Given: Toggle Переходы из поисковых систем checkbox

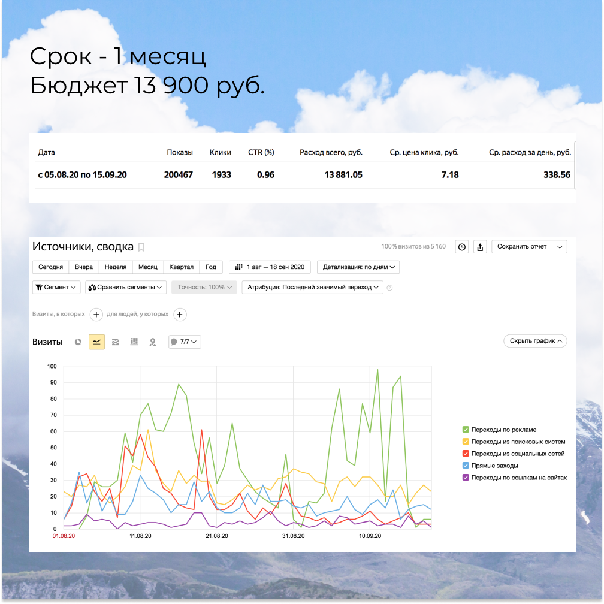Looking at the screenshot, I should tap(466, 442).
